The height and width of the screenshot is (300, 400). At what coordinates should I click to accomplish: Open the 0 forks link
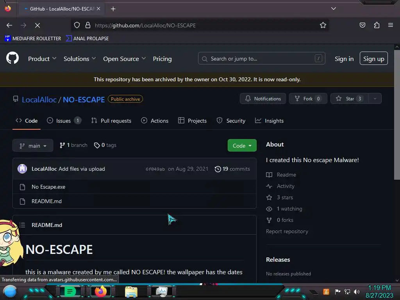tap(280, 220)
